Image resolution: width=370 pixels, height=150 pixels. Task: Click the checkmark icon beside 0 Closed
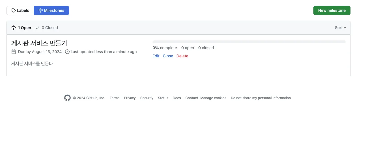coord(37,28)
